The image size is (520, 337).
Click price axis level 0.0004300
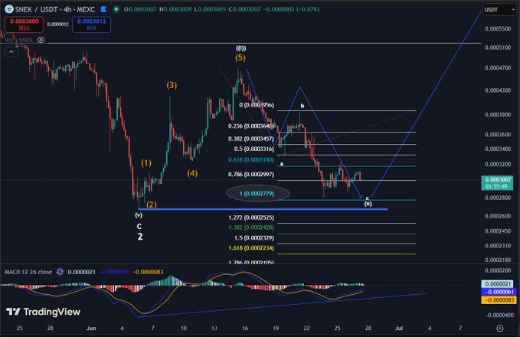pos(498,90)
